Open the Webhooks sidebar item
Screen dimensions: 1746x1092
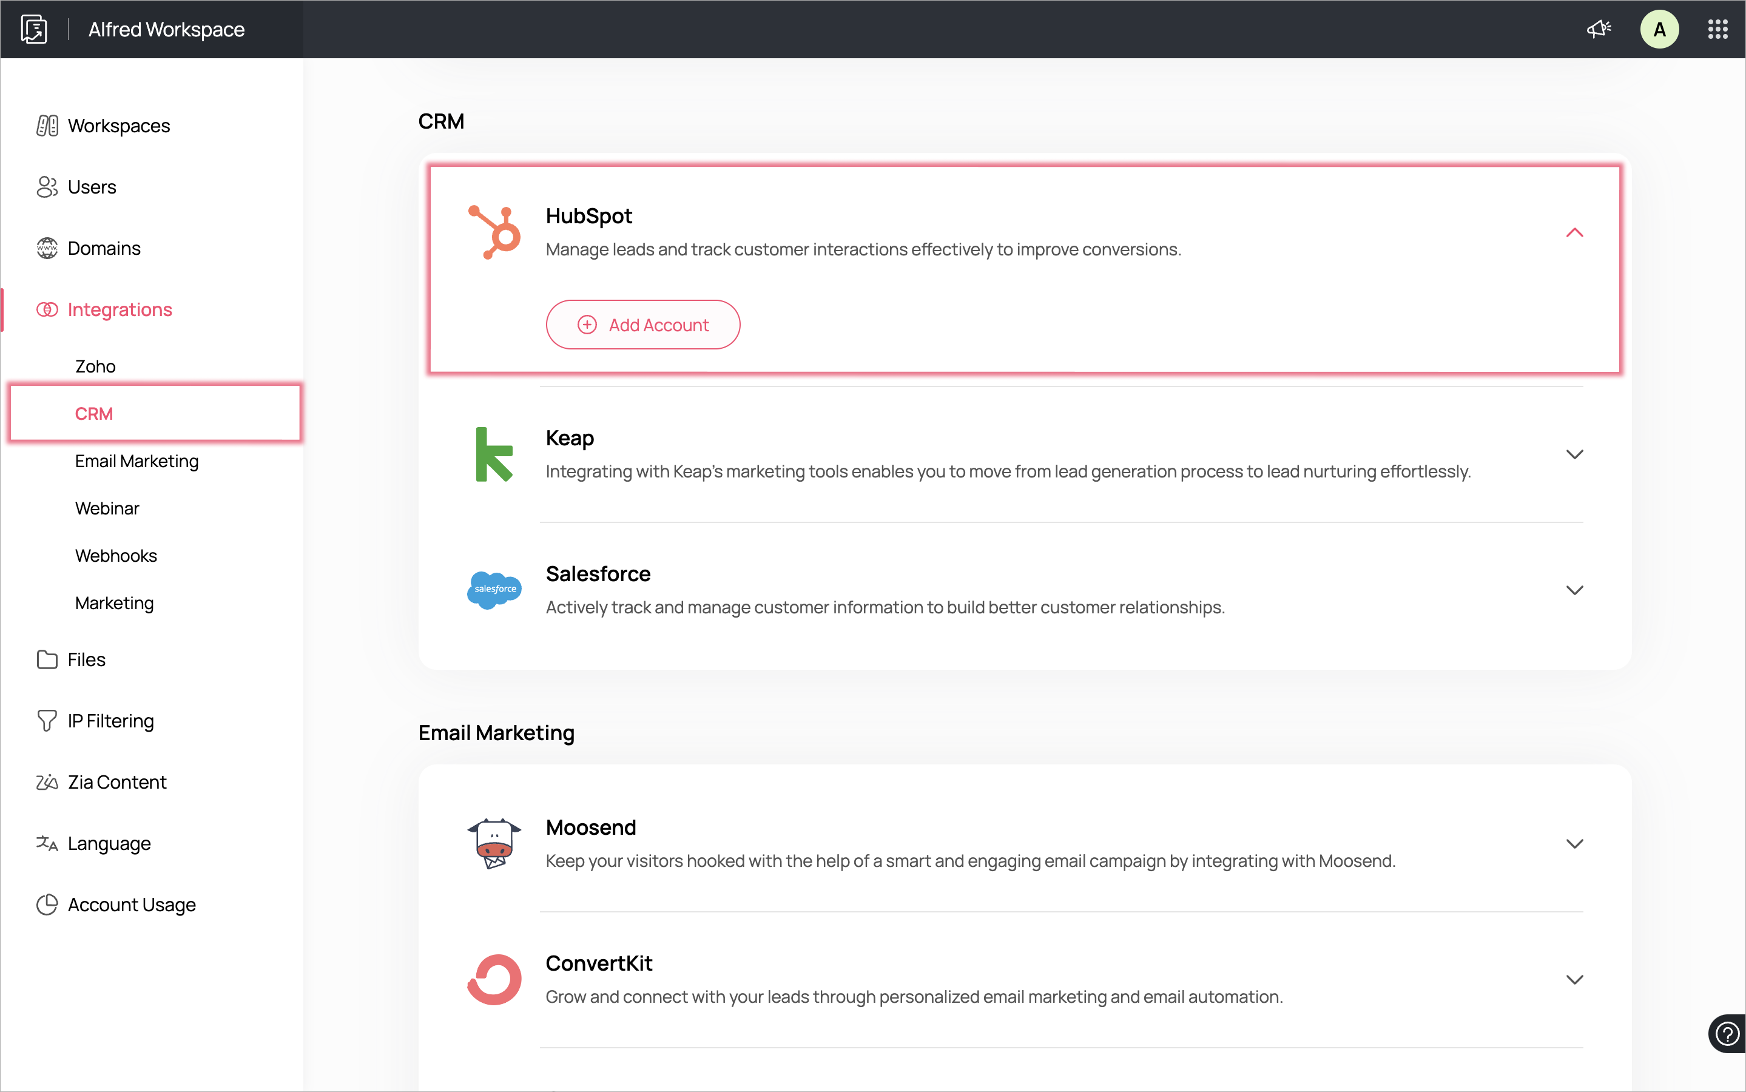[115, 555]
